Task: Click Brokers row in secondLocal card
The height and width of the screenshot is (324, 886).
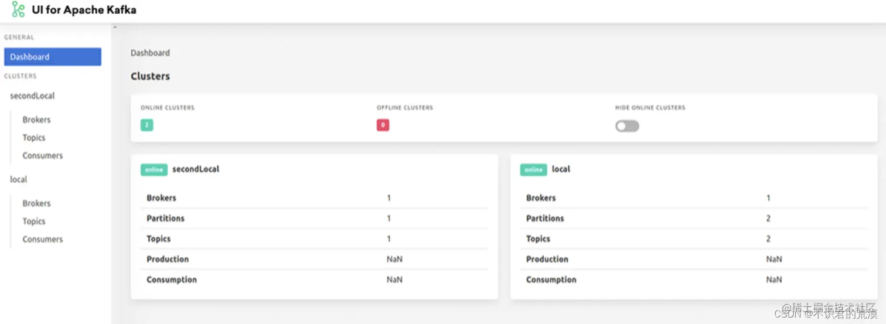Action: pos(314,198)
